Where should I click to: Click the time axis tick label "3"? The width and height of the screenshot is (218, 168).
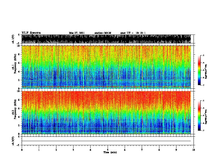[73, 150]
